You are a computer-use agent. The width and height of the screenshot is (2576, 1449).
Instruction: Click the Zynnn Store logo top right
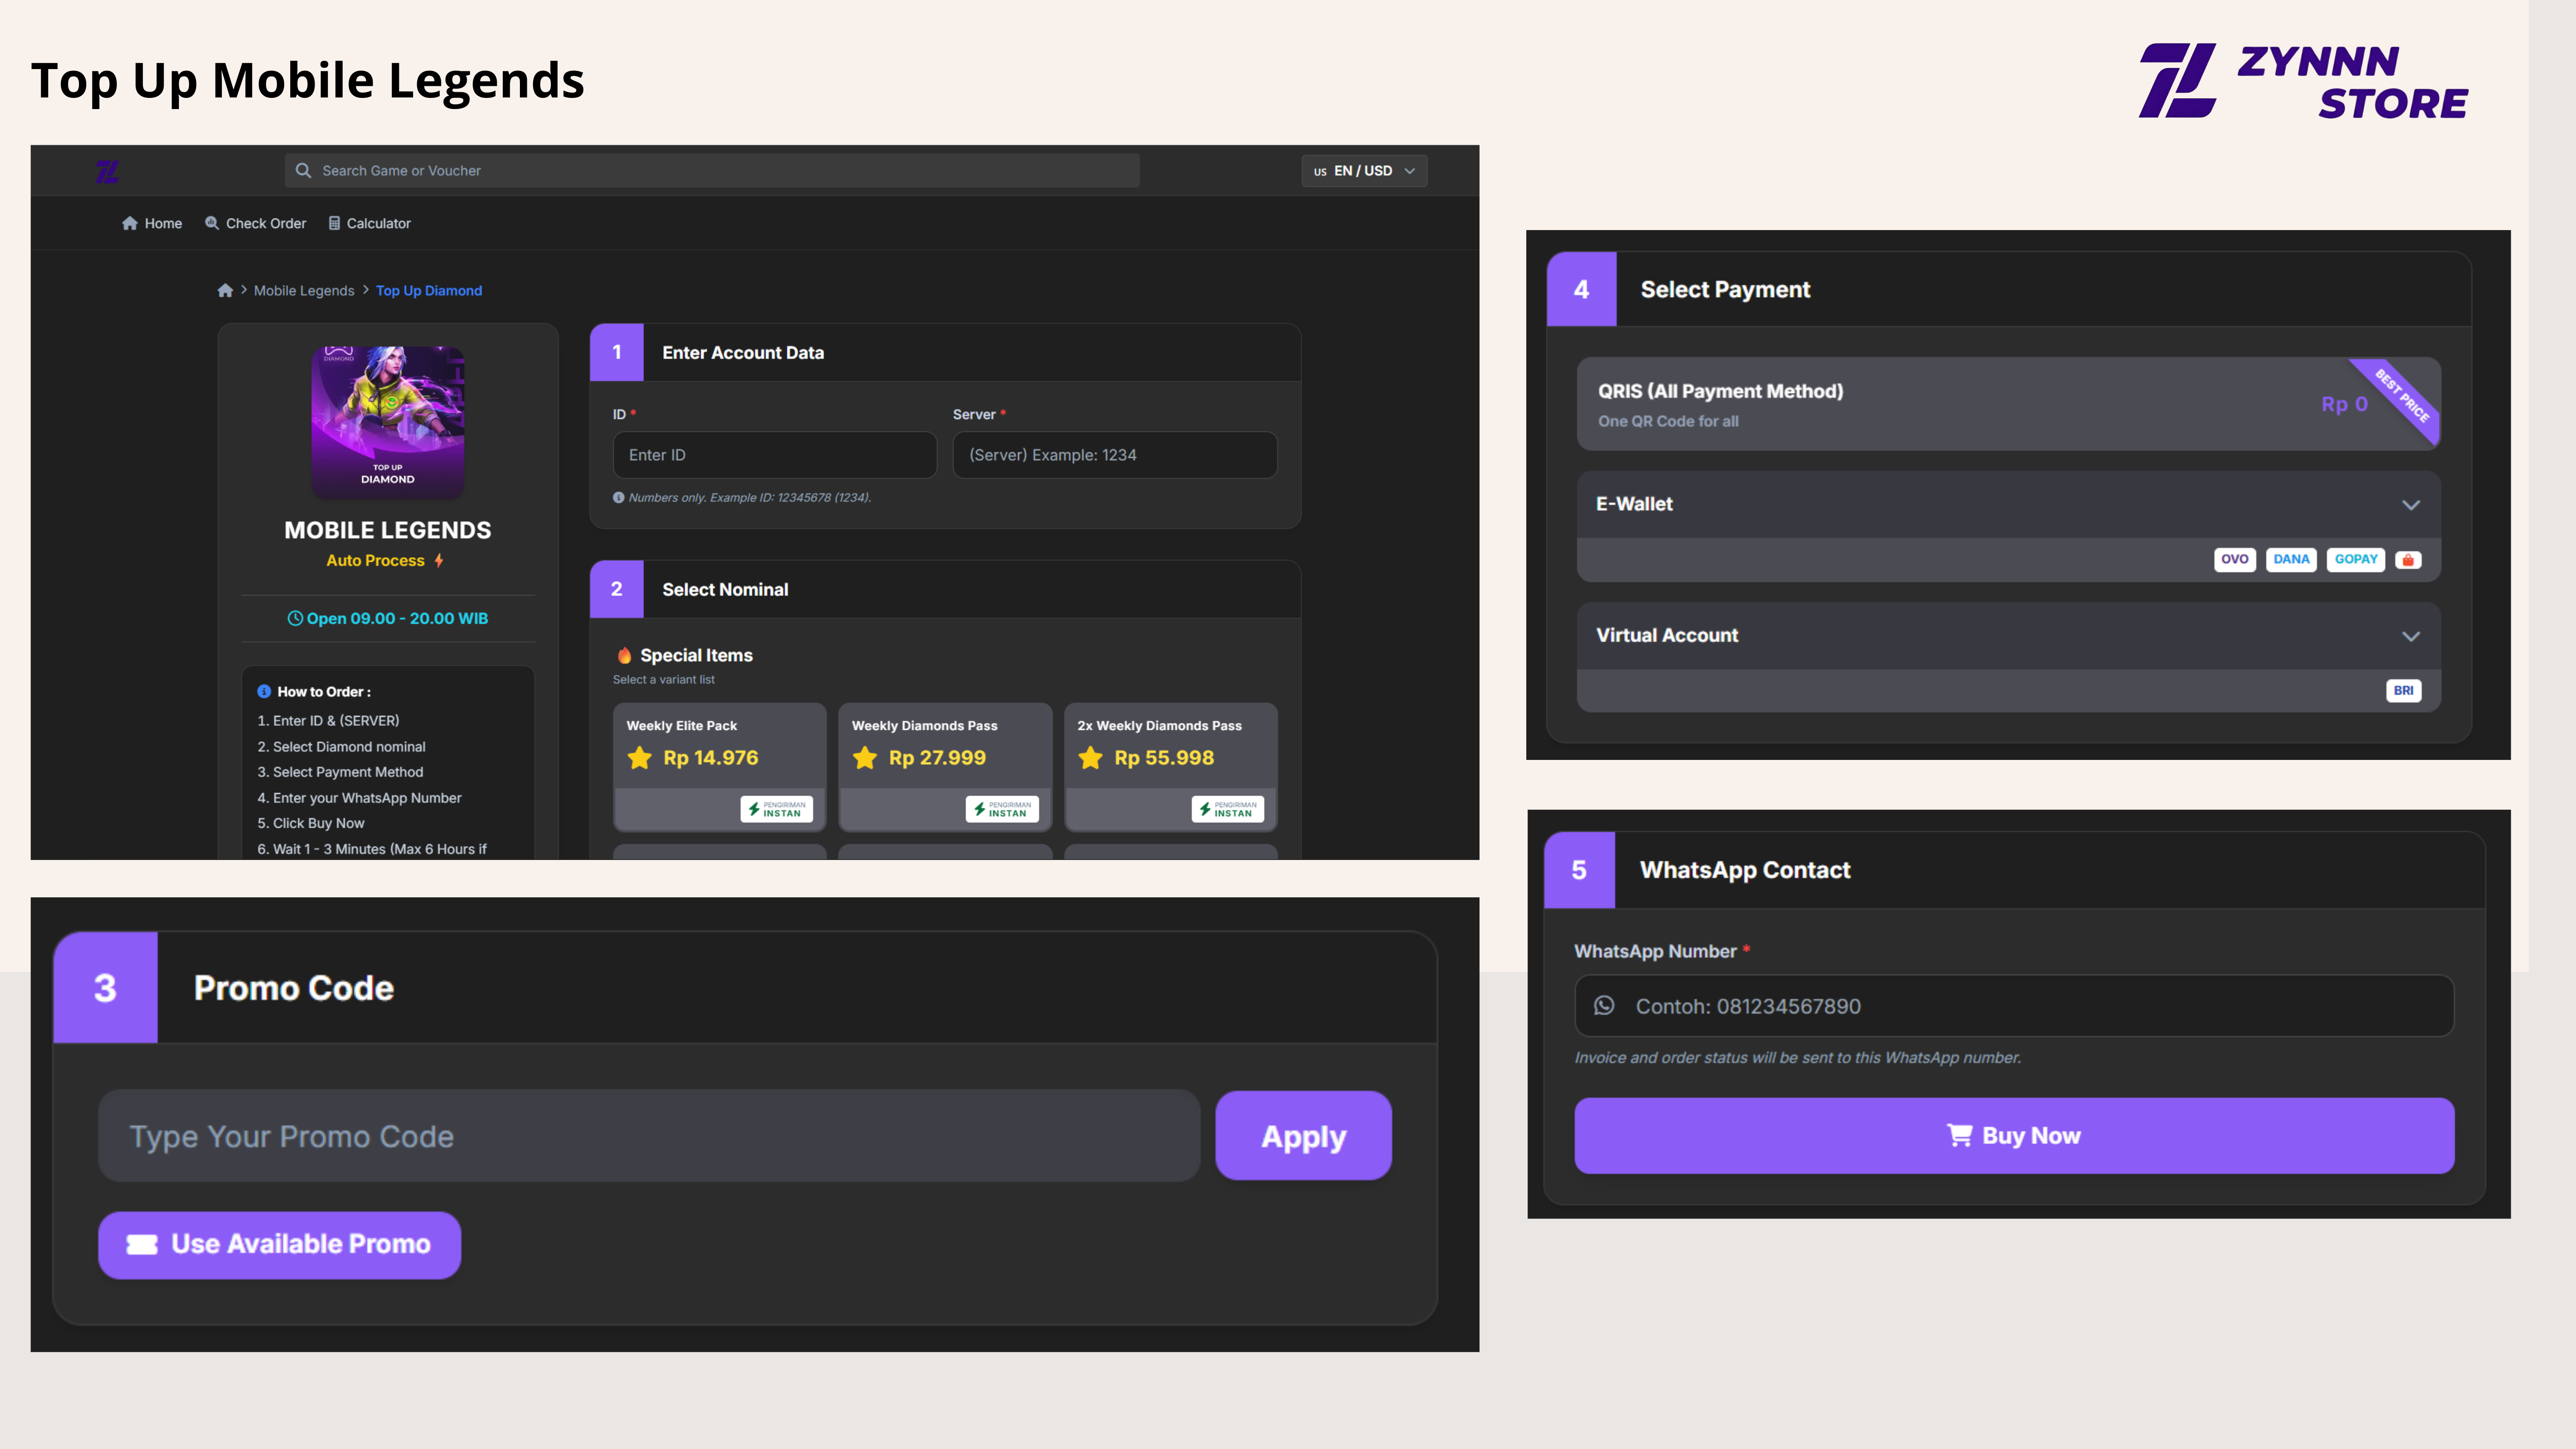click(2303, 82)
